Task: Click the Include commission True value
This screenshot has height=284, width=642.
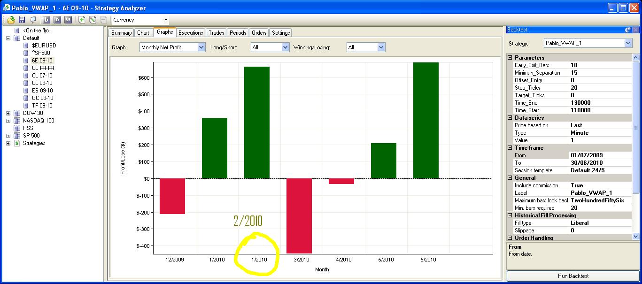Action: pyautogui.click(x=600, y=185)
